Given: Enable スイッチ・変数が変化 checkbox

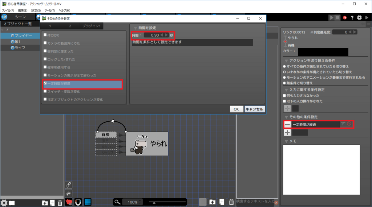Looking at the screenshot, I should click(x=45, y=91).
